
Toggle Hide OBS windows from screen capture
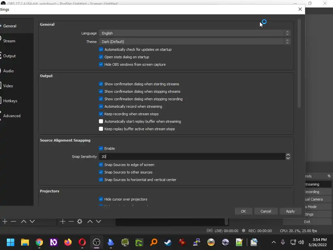pos(101,64)
